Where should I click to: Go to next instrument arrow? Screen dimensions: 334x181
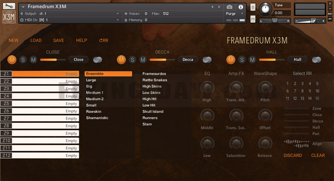coord(219,7)
